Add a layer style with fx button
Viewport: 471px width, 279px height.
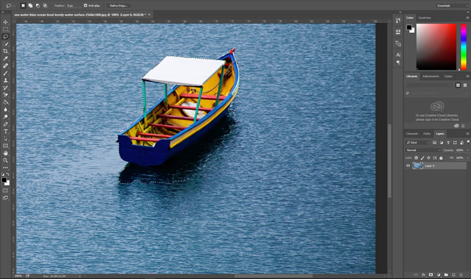(x=423, y=275)
